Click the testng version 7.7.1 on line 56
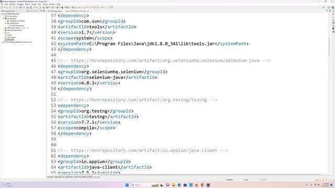The width and height of the screenshot is (335, 188). [x=88, y=122]
